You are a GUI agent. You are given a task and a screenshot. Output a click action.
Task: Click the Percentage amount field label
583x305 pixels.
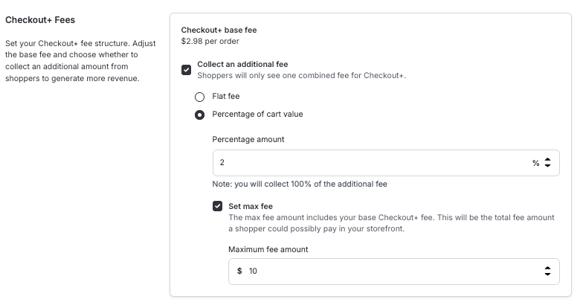point(248,139)
